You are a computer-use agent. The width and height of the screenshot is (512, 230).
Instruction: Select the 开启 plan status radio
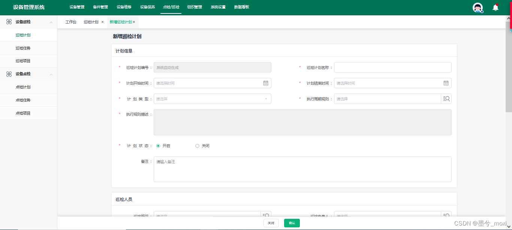tap(158, 146)
